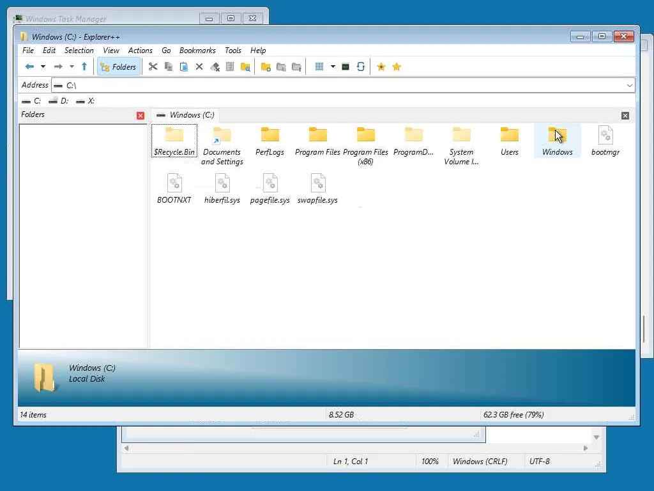Open the back history dropdown arrow
This screenshot has height=491, width=654.
pos(43,66)
